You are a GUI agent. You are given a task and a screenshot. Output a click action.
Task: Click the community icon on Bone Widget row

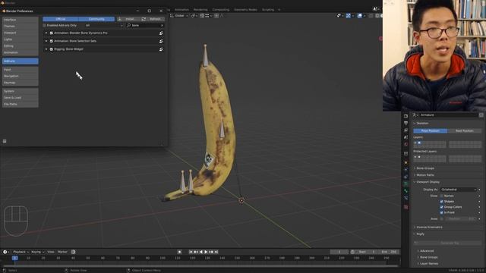[161, 49]
